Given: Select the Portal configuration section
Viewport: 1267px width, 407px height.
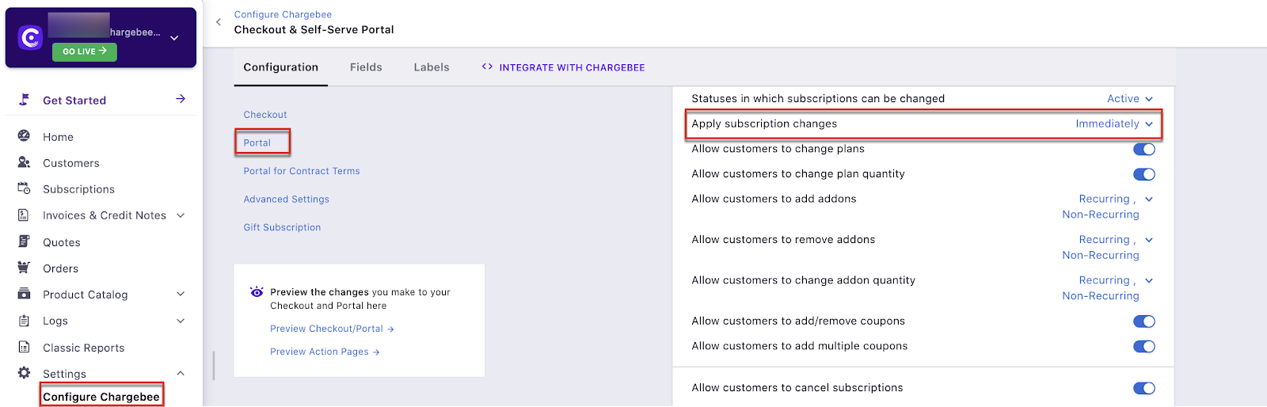Looking at the screenshot, I should (257, 143).
